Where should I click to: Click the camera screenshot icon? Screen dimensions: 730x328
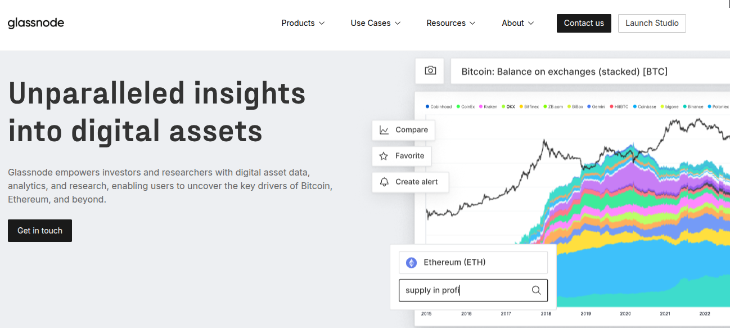[430, 71]
